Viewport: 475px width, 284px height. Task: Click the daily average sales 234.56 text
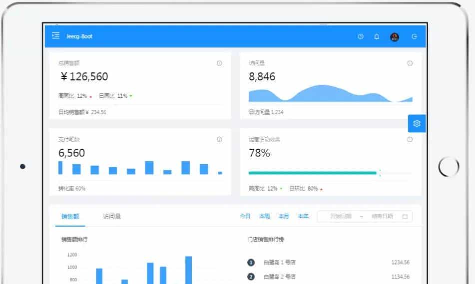pos(82,112)
